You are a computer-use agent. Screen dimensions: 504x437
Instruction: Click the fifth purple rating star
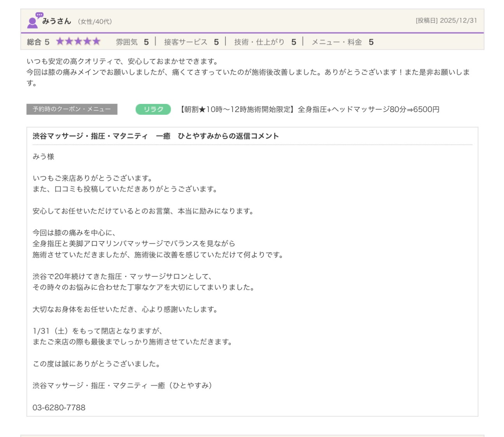(96, 41)
